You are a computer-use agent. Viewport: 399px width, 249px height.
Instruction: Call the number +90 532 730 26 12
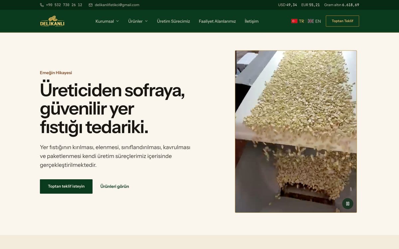[x=64, y=5]
